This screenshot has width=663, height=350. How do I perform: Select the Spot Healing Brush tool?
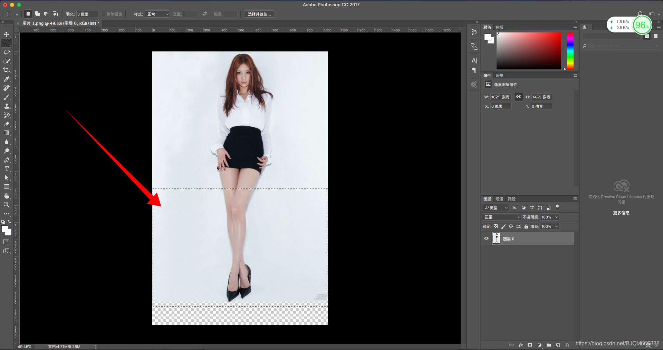pos(7,88)
